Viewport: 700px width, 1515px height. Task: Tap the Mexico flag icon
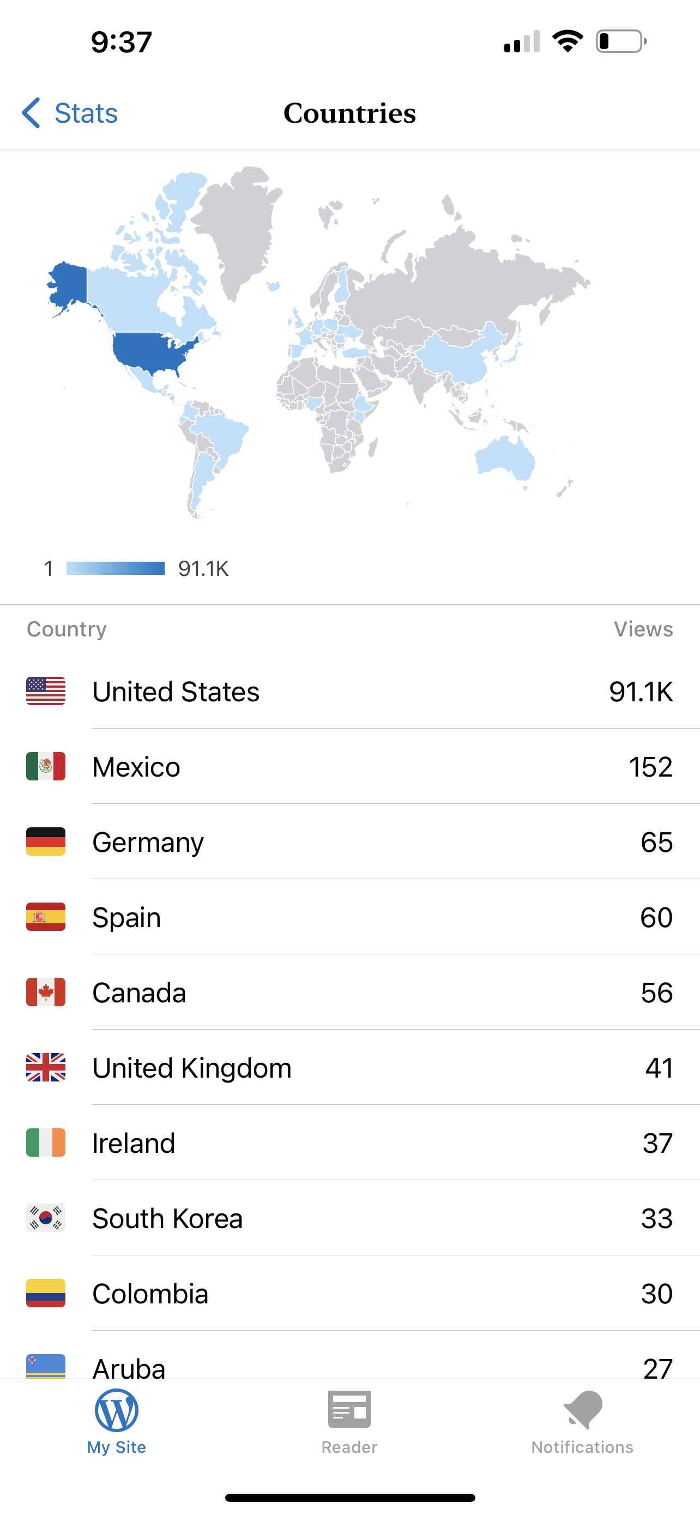[x=46, y=766]
